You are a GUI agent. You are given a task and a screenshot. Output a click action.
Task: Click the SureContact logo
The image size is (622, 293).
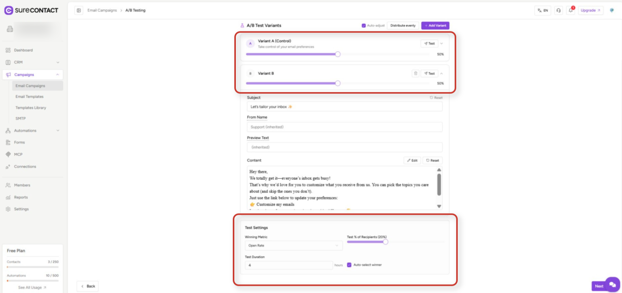point(31,10)
